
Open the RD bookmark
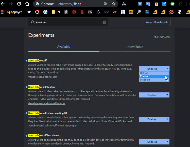pos(90,12)
